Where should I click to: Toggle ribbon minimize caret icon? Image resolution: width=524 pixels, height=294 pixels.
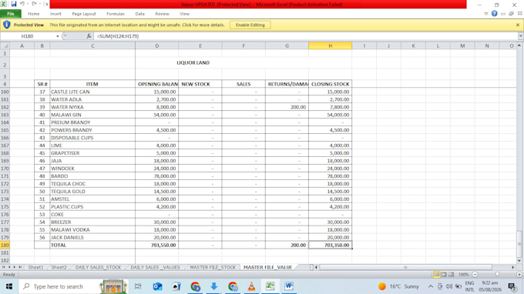(x=486, y=14)
